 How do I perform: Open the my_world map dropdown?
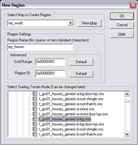[70, 23]
